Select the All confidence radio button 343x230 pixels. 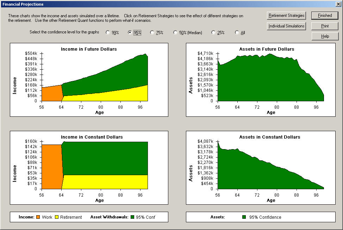click(237, 33)
